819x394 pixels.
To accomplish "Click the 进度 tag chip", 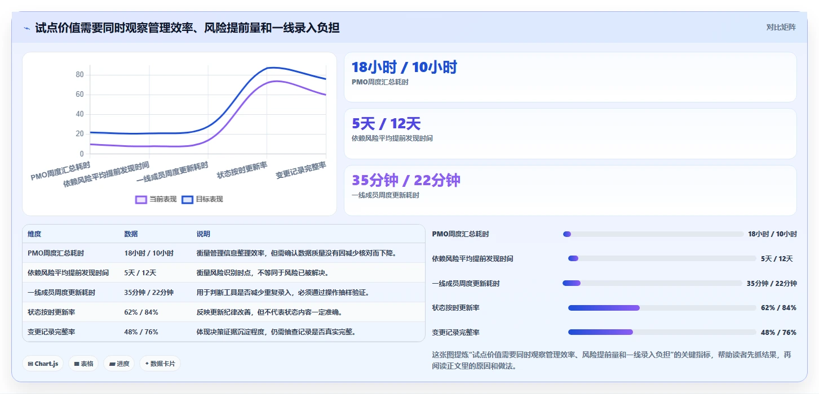I will (119, 364).
